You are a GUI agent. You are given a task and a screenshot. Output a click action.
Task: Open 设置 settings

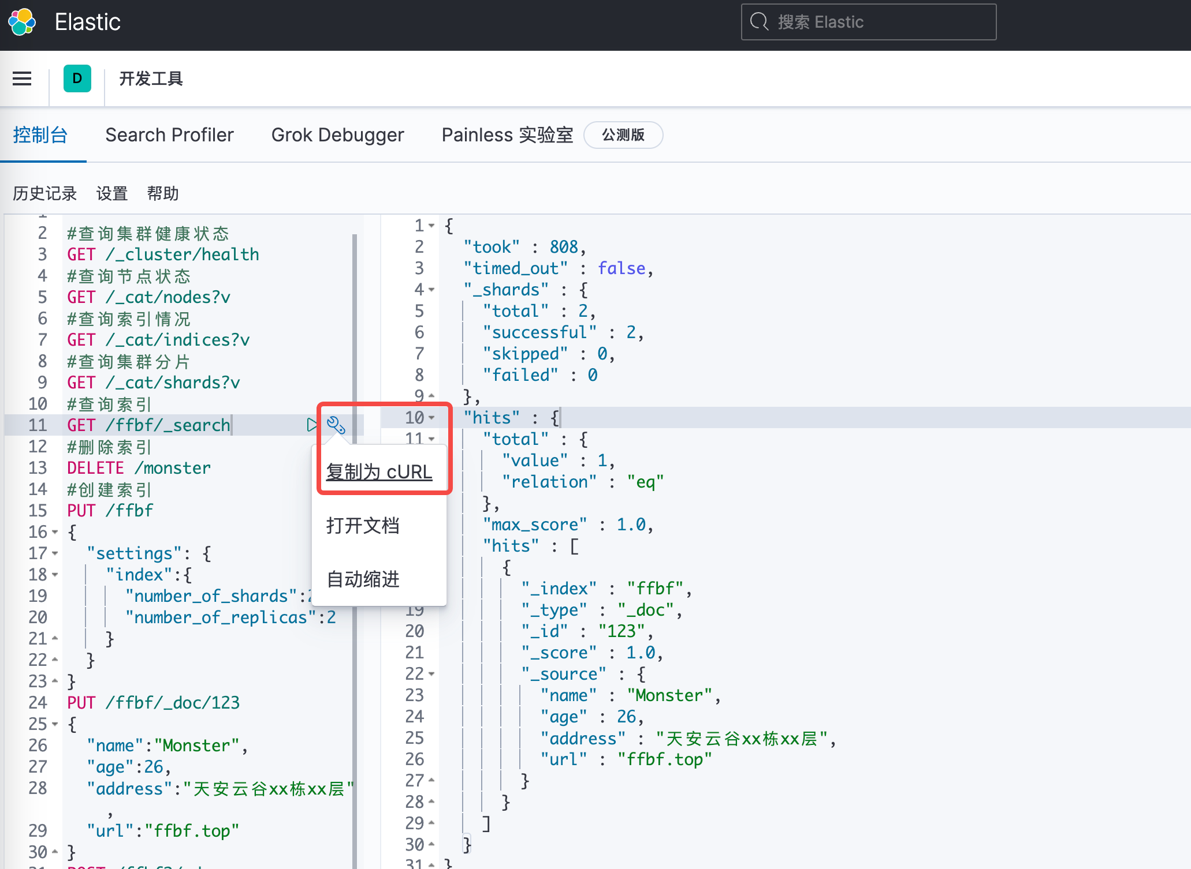click(112, 193)
